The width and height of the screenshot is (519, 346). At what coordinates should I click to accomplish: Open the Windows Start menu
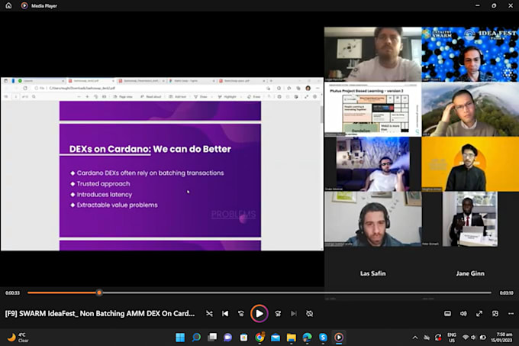180,338
